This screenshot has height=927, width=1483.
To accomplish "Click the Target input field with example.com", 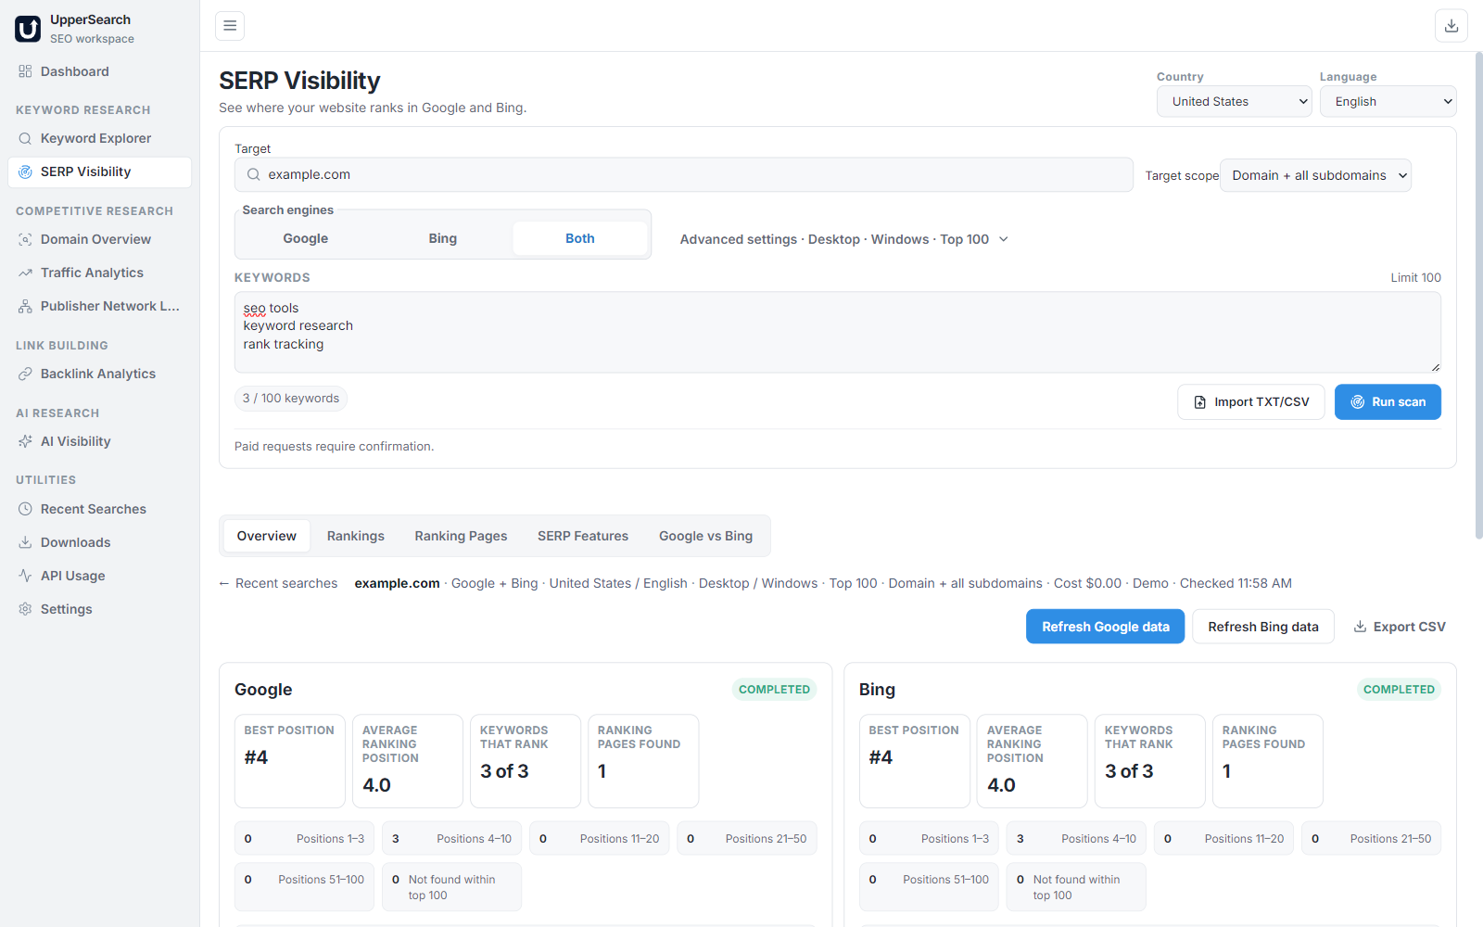I will pos(683,174).
